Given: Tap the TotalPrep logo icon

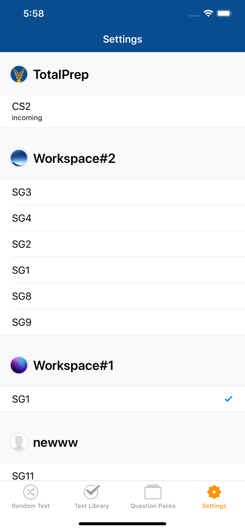Looking at the screenshot, I should [x=19, y=74].
